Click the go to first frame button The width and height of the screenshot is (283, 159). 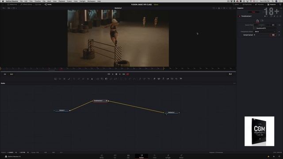point(109,74)
